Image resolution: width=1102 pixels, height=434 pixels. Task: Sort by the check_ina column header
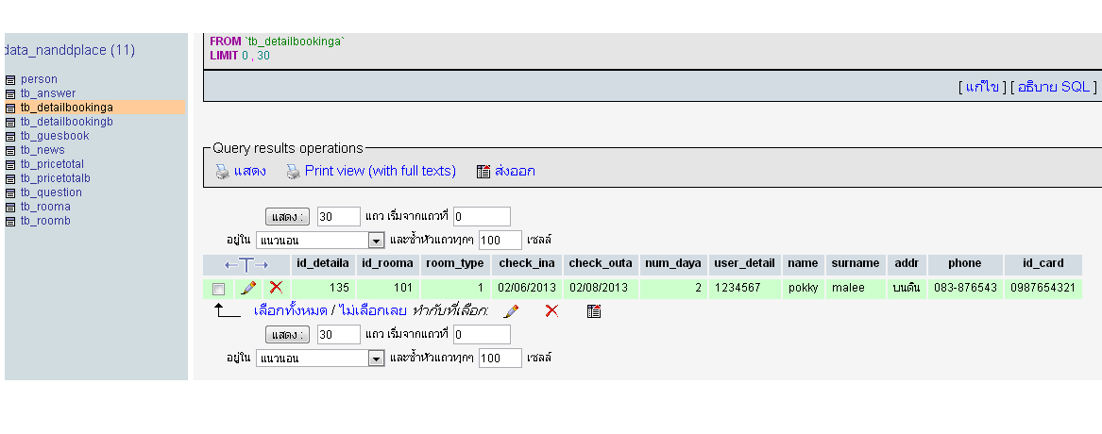(526, 263)
